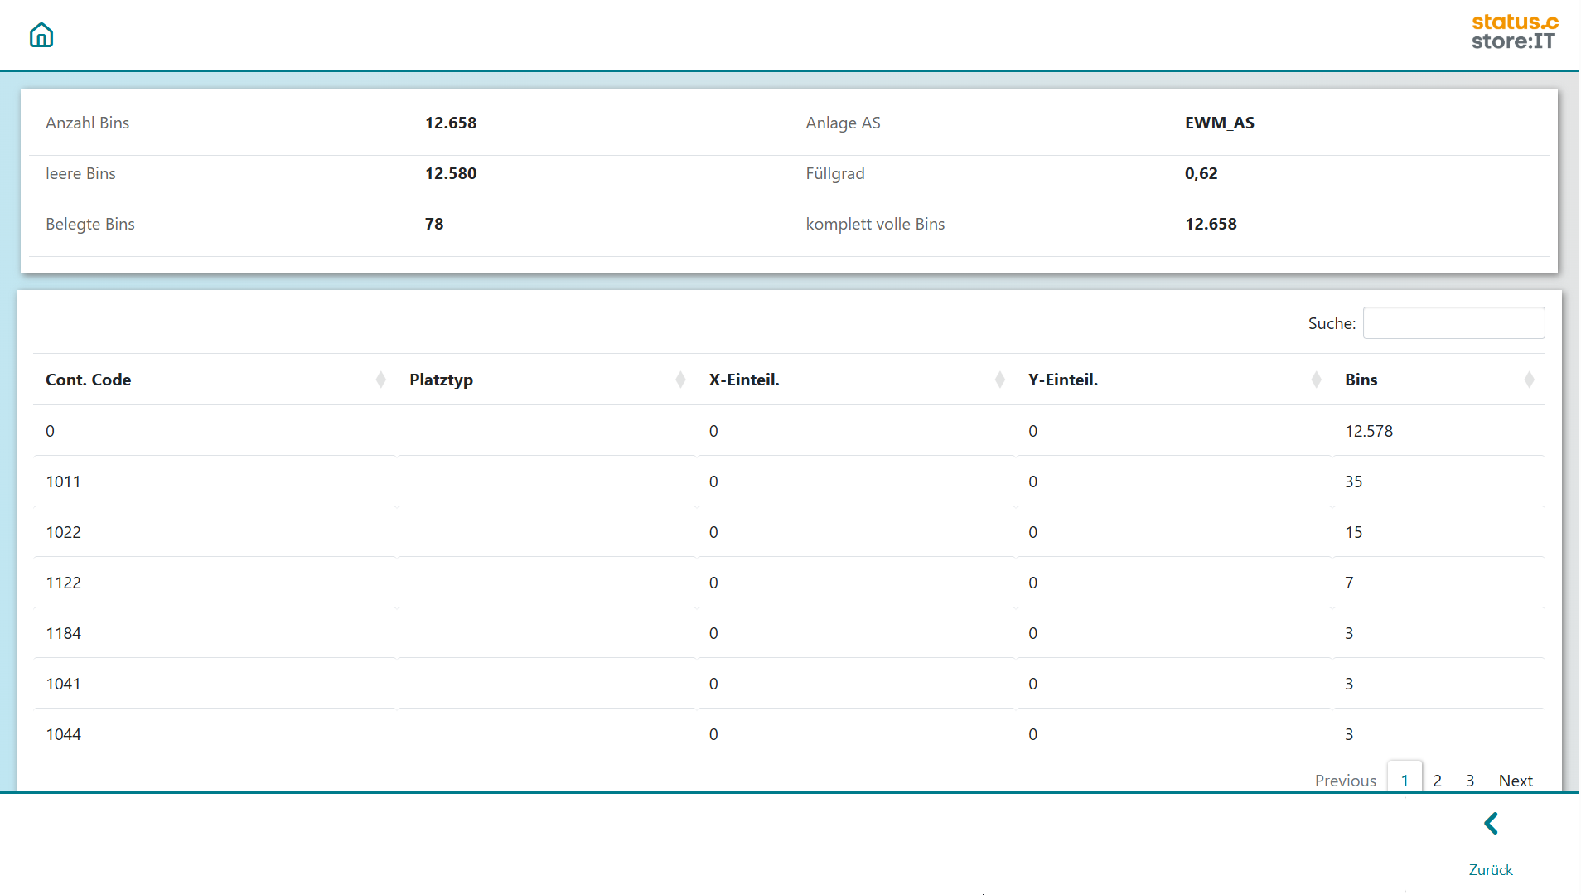Click Bins value 12.578 cell

tap(1369, 431)
